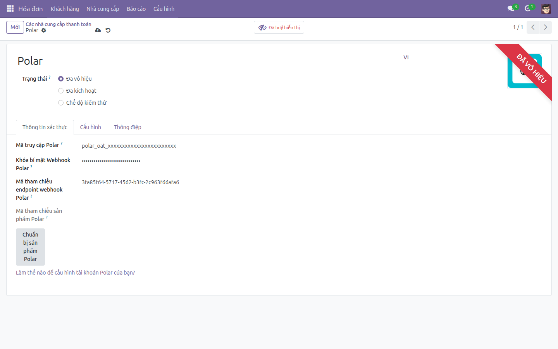Open the gear actions menu beside Polar
The height and width of the screenshot is (349, 558).
coord(44,30)
